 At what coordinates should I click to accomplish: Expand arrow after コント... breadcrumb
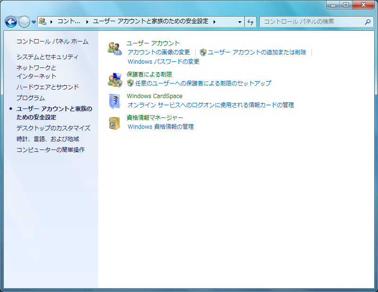click(x=87, y=22)
